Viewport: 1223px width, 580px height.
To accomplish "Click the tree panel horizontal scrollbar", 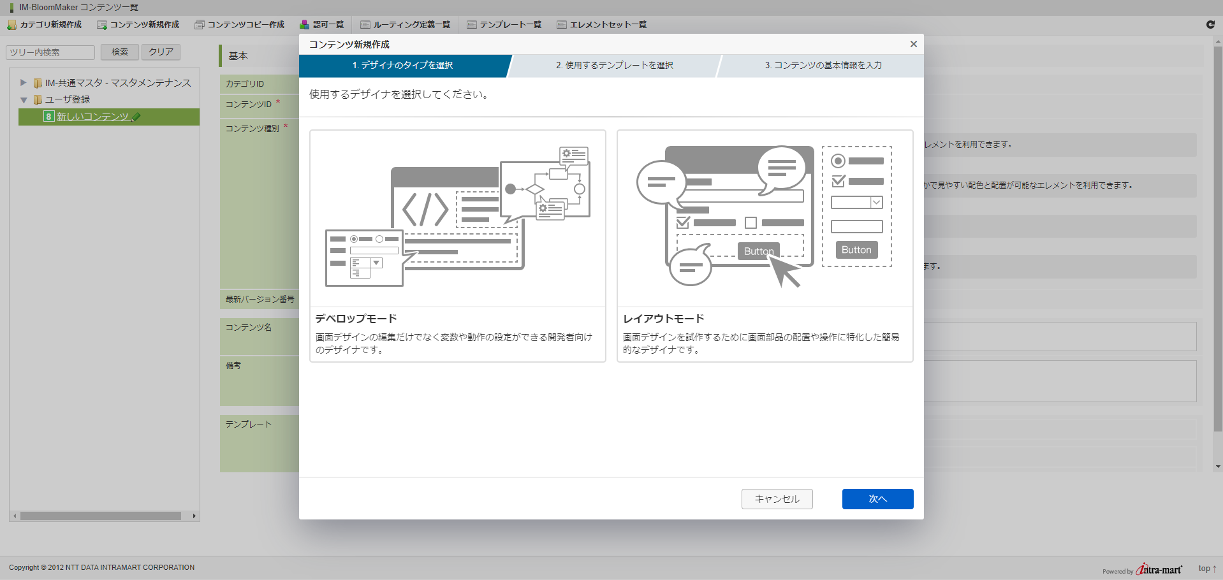I will point(101,516).
